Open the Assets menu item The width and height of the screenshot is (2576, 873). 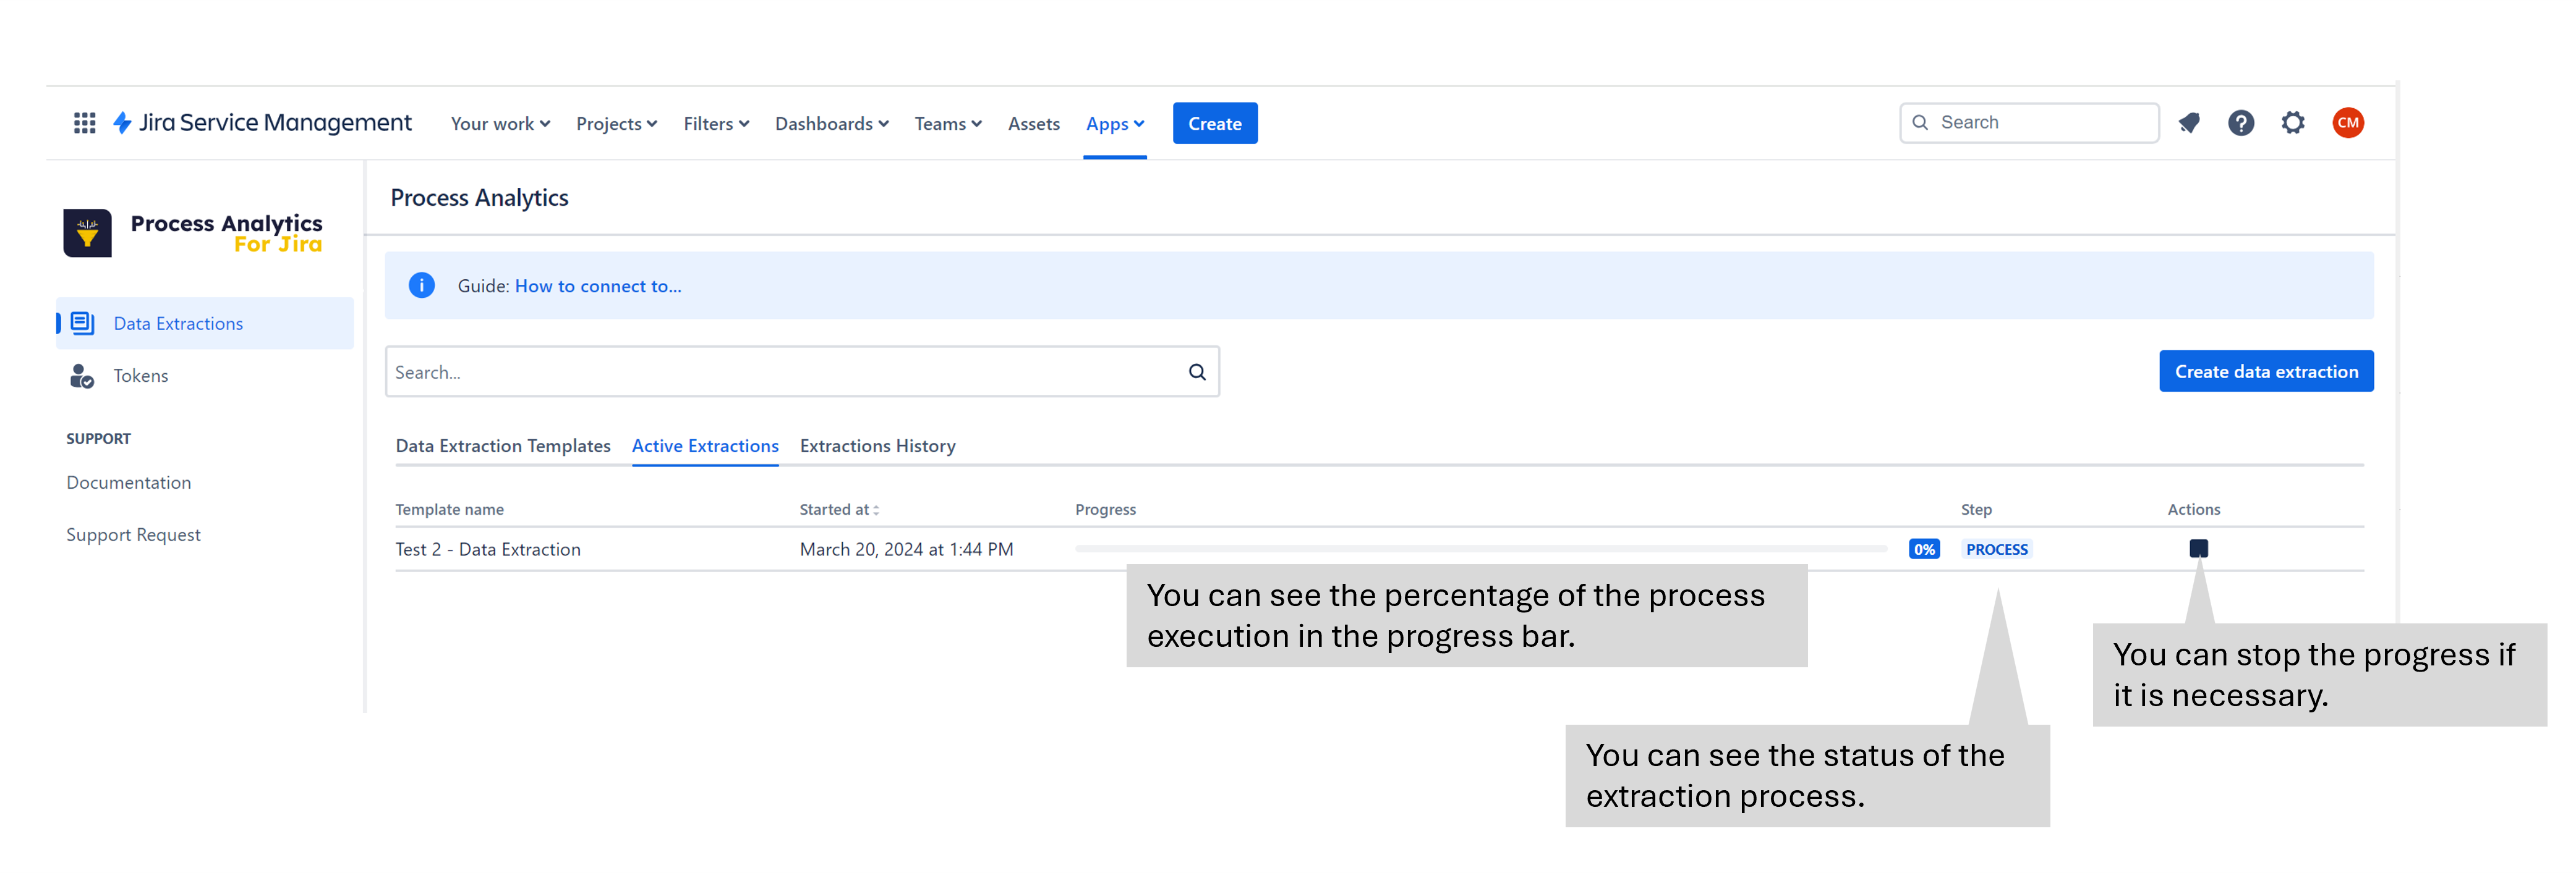click(1033, 124)
